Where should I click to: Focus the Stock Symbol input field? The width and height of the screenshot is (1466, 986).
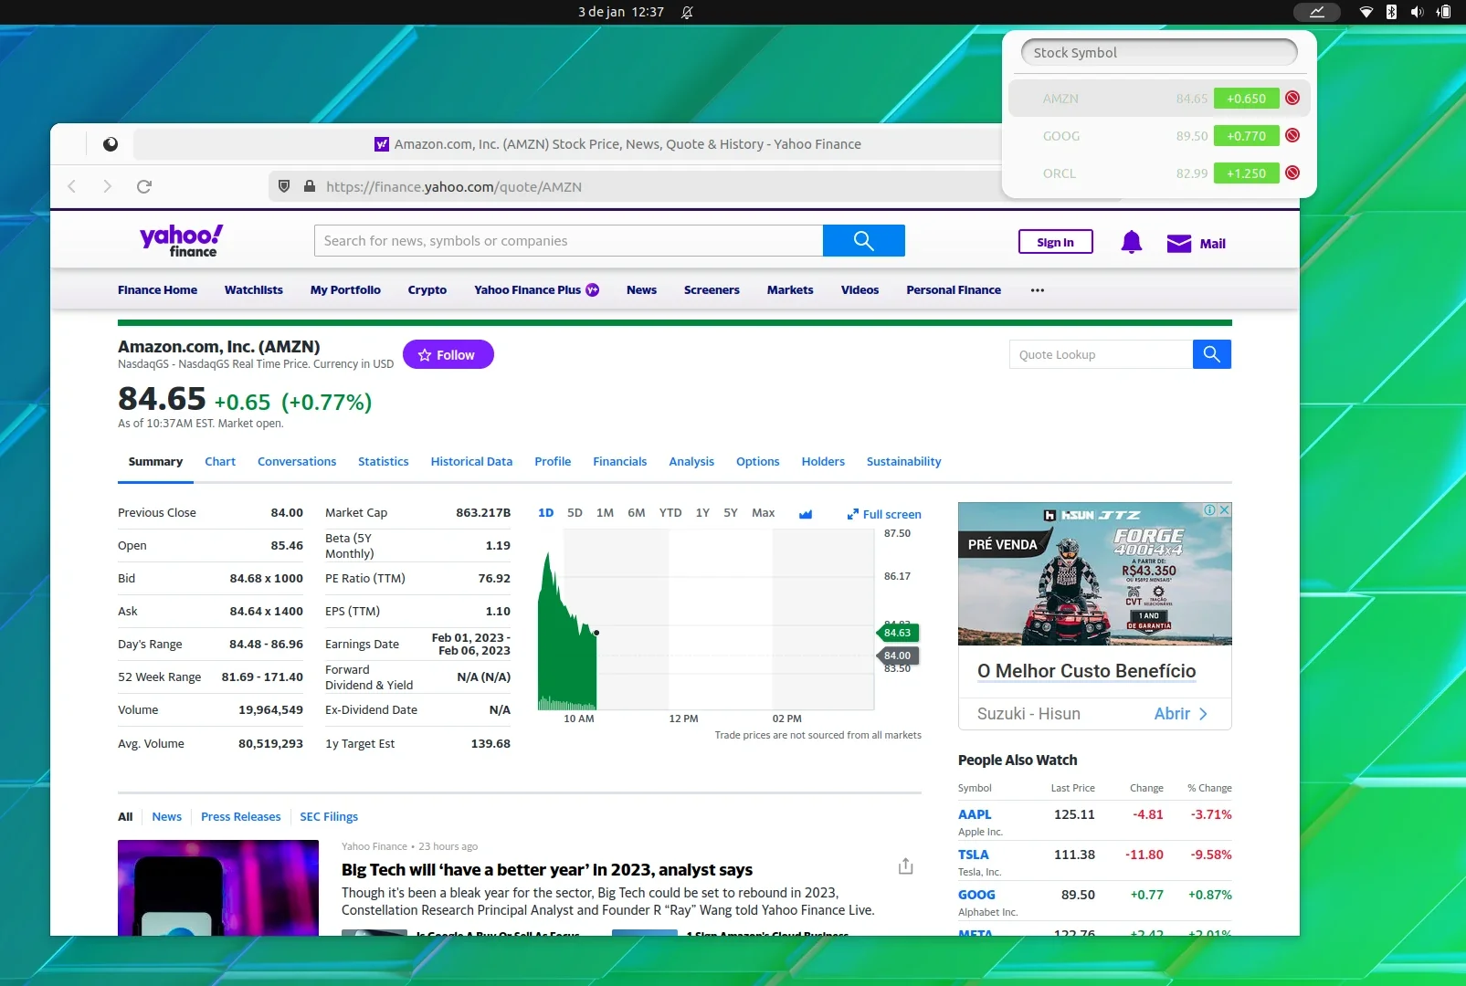pyautogui.click(x=1159, y=53)
